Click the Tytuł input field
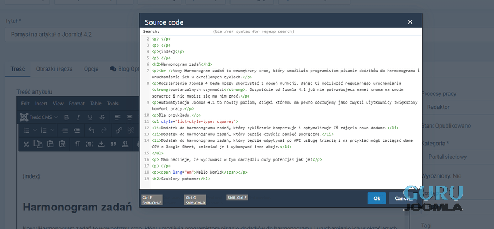Viewport: 494px width, 229px height. [x=72, y=35]
